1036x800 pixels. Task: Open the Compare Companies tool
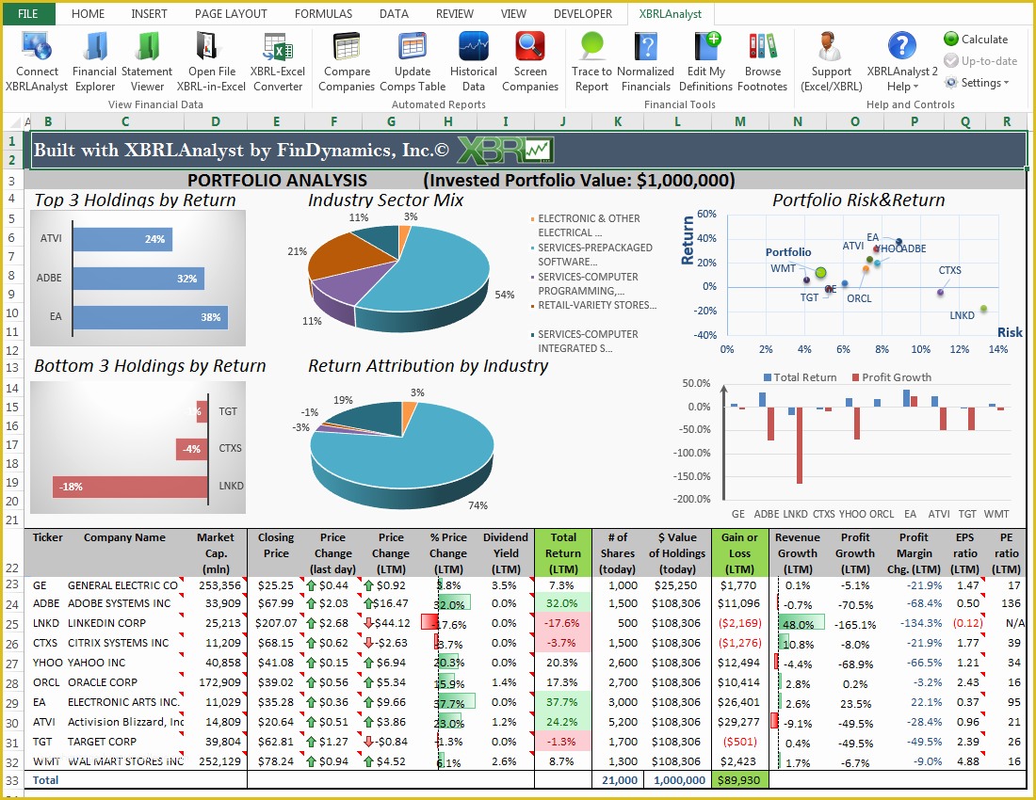tap(346, 56)
